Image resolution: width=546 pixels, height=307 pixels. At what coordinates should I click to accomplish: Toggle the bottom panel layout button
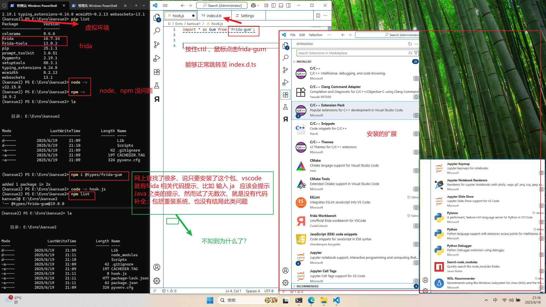click(x=281, y=5)
